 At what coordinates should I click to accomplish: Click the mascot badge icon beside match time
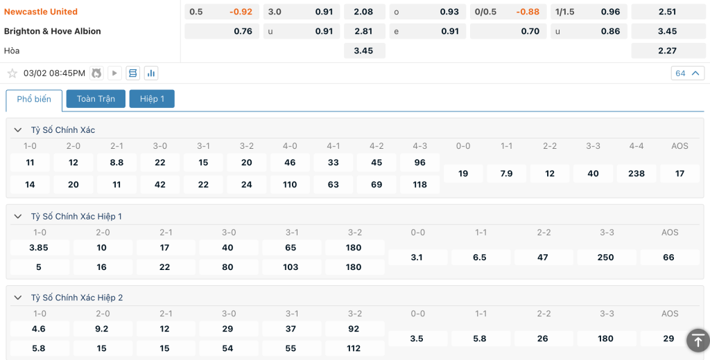pos(96,73)
